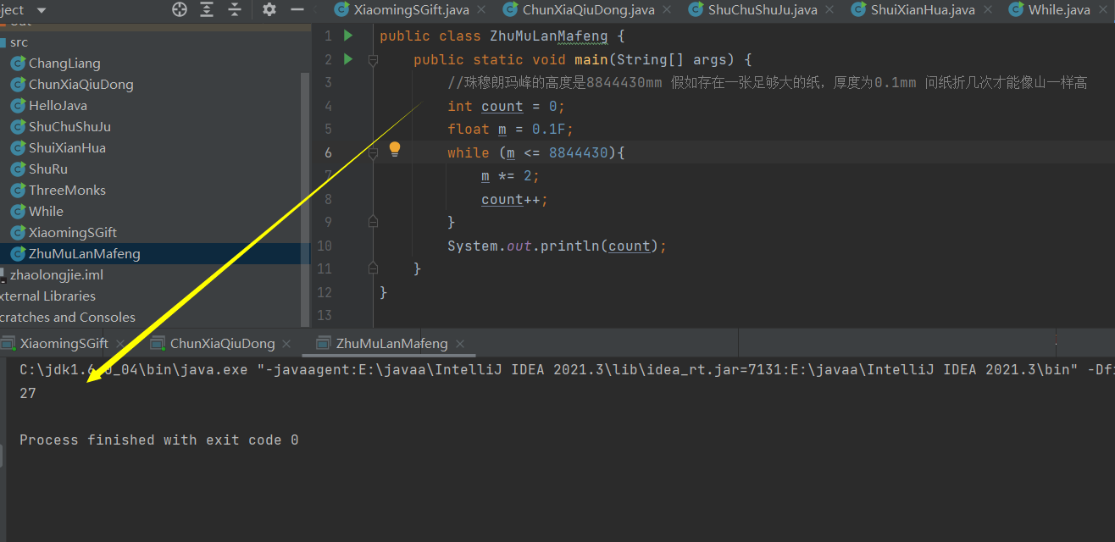
Task: Click the Chinese comment on line 3
Action: 768,83
